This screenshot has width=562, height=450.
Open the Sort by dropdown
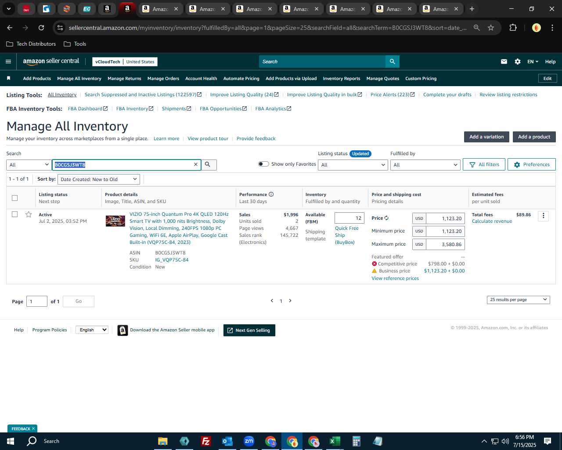point(99,179)
